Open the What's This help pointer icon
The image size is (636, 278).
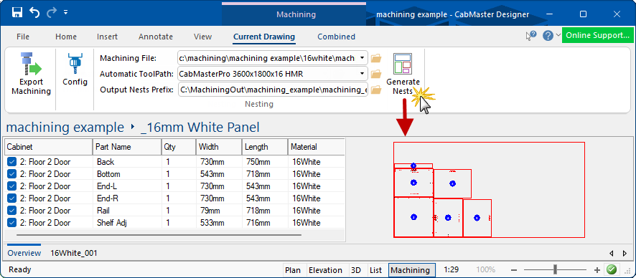[531, 36]
